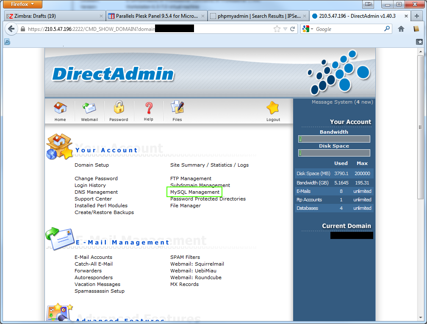Open the Files icon
The image size is (427, 324).
(x=177, y=107)
